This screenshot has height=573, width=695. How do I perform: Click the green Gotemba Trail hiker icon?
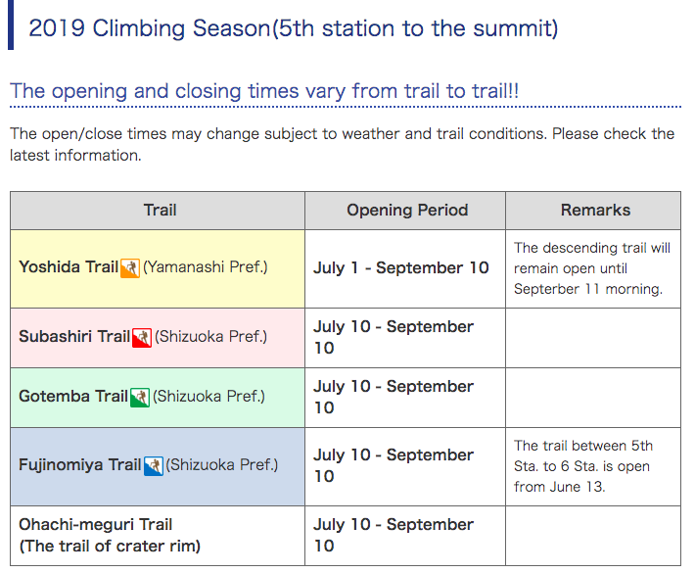(140, 397)
